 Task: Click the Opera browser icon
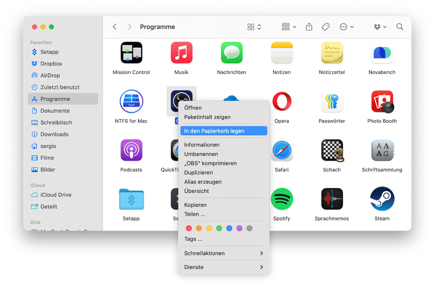pos(282,102)
